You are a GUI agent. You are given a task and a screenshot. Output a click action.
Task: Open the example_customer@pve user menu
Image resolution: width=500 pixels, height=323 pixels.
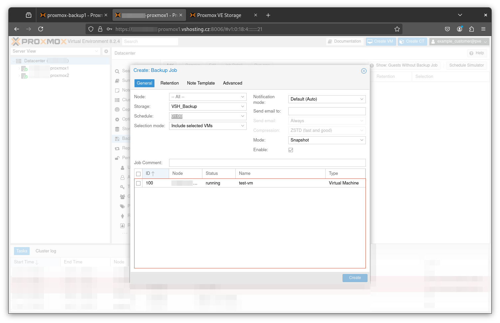point(459,42)
